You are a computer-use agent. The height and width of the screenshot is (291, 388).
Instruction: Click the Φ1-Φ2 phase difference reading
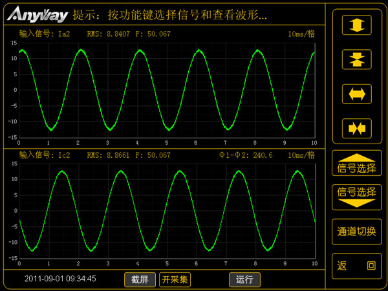[246, 155]
